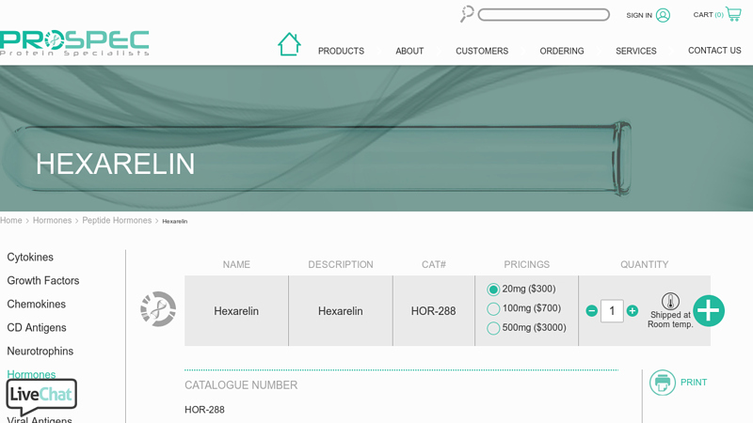The image size is (753, 423).
Task: Click the Hexarelin product molecule icon
Action: pyautogui.click(x=158, y=309)
